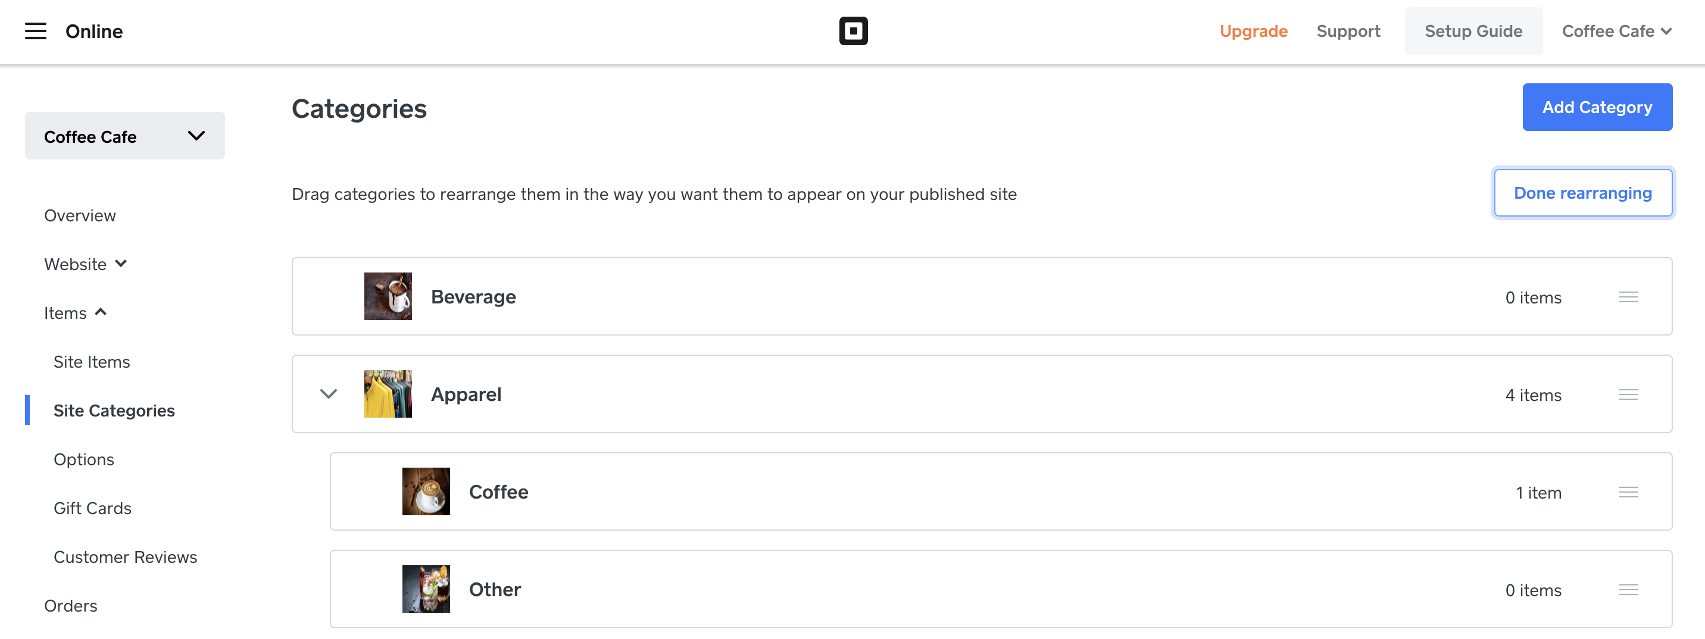The image size is (1705, 639).
Task: Click Done rearranging button
Action: (1582, 193)
